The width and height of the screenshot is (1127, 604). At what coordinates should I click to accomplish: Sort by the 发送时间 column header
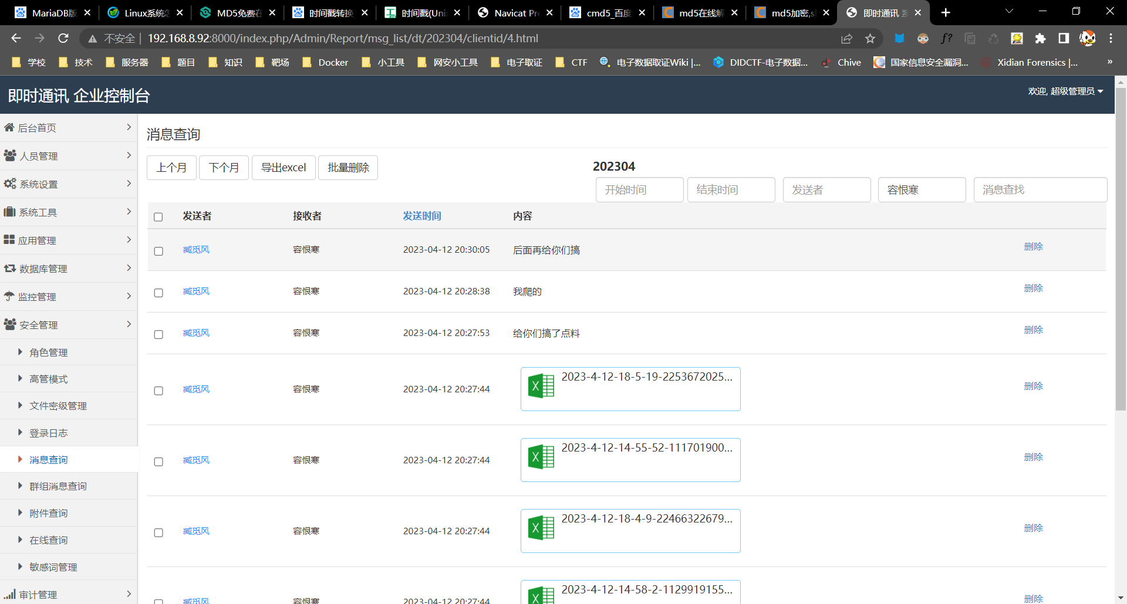(x=422, y=216)
